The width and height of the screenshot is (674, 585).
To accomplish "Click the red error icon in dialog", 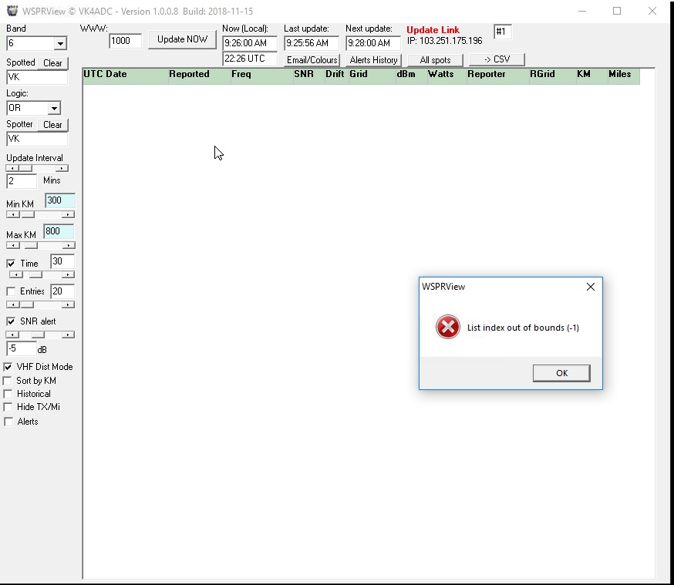I will coord(447,328).
